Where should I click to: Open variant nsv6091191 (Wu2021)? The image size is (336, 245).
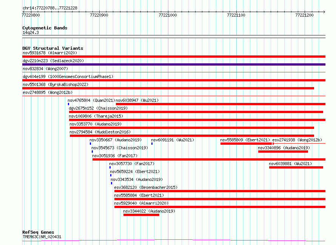[x=173, y=140]
